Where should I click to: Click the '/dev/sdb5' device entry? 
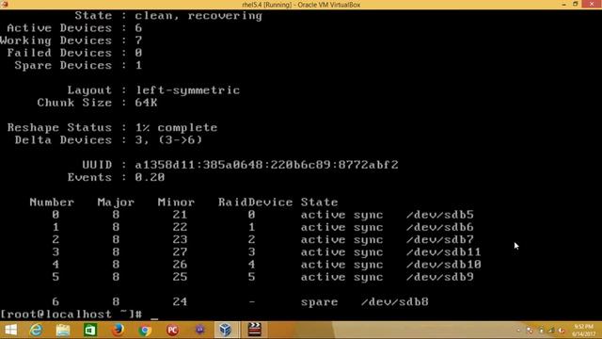click(440, 215)
